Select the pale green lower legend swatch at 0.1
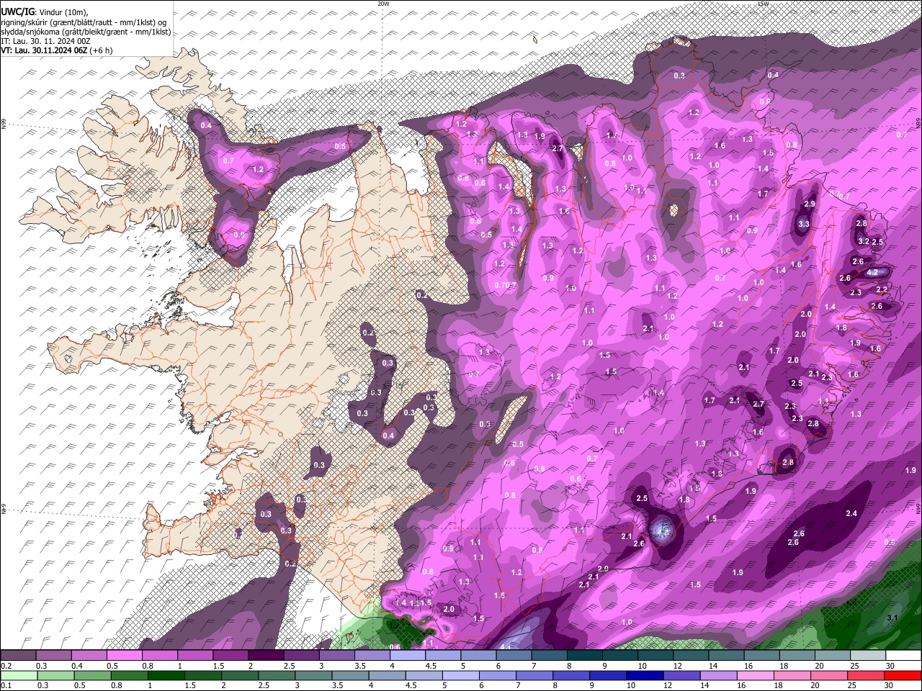 click(x=18, y=676)
